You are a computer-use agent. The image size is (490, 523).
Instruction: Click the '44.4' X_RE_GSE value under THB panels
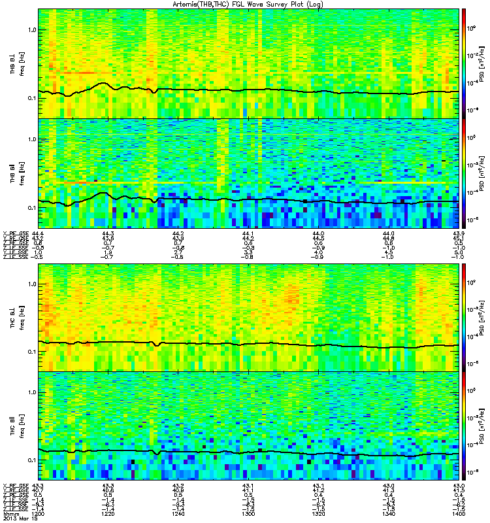point(39,233)
